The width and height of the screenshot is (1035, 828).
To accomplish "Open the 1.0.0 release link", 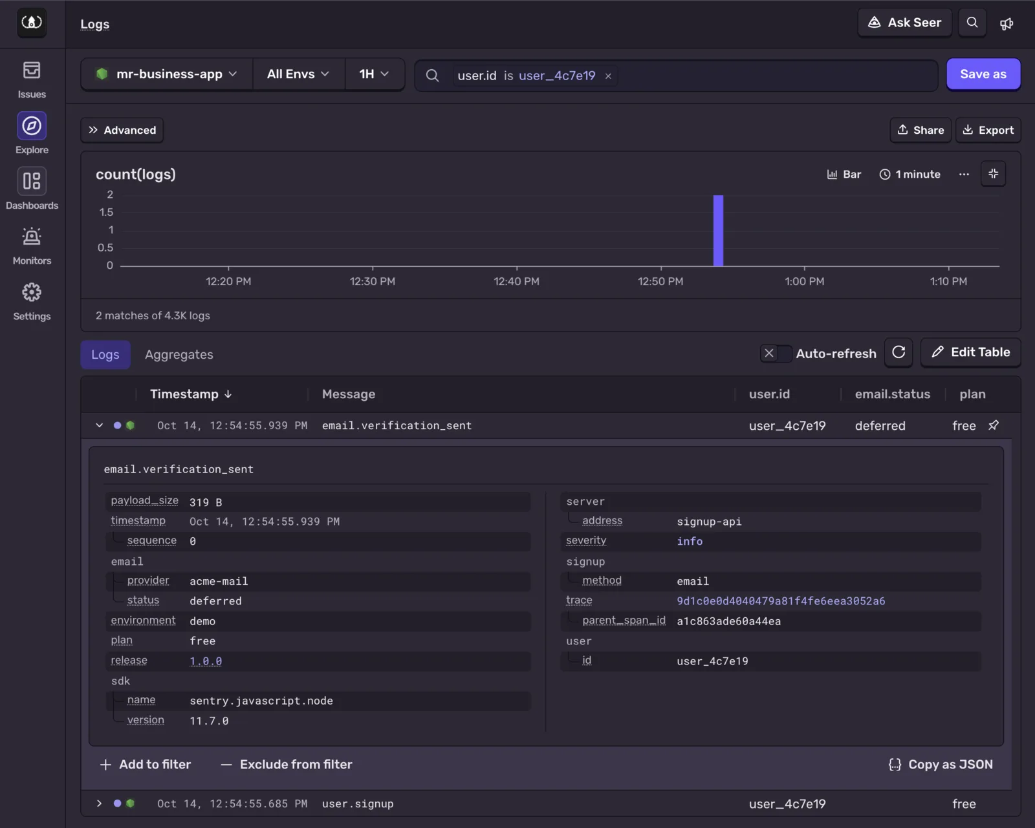I will click(206, 661).
